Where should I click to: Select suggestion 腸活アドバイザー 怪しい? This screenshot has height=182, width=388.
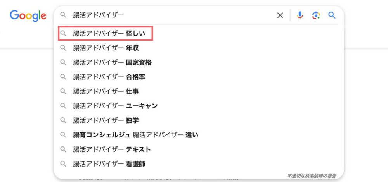(x=198, y=33)
